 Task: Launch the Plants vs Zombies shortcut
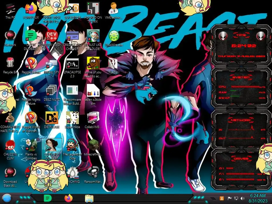pos(31,150)
